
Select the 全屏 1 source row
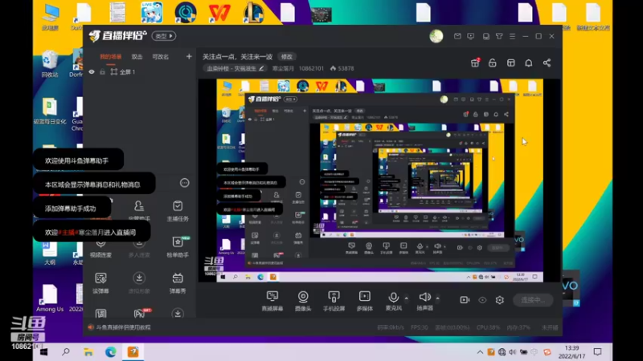[x=139, y=72]
